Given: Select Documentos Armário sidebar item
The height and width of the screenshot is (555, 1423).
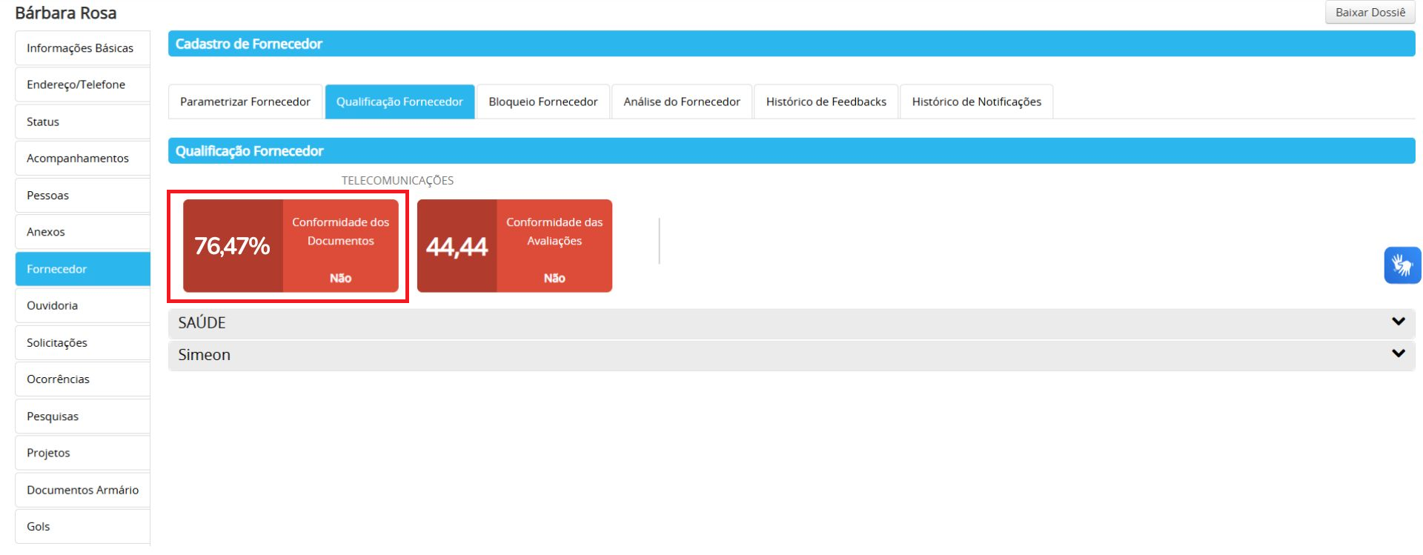Looking at the screenshot, I should [x=82, y=490].
